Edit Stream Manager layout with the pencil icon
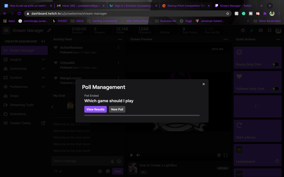 [x=49, y=30]
